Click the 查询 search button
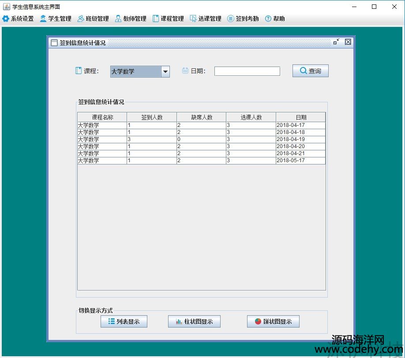Viewport: 405px width, 358px height. pyautogui.click(x=311, y=71)
